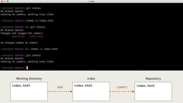Click the terminal cursor at the last prompt

(27, 68)
